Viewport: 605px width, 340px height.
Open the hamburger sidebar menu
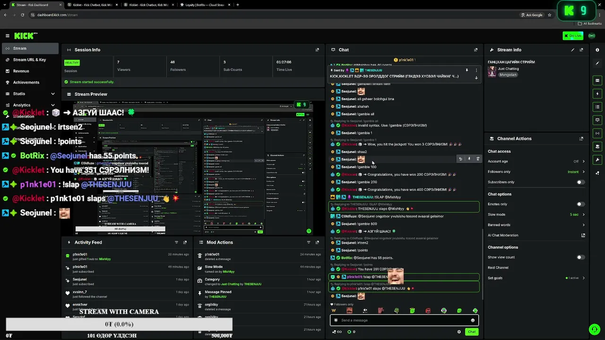(8, 36)
